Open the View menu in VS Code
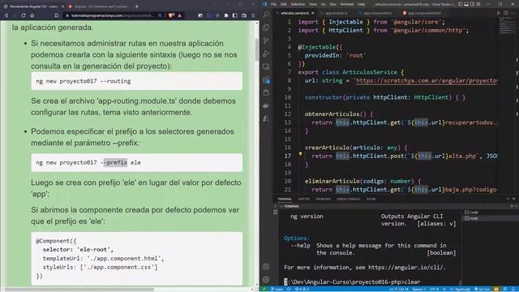This screenshot has width=519, height=292. pyautogui.click(x=313, y=4)
